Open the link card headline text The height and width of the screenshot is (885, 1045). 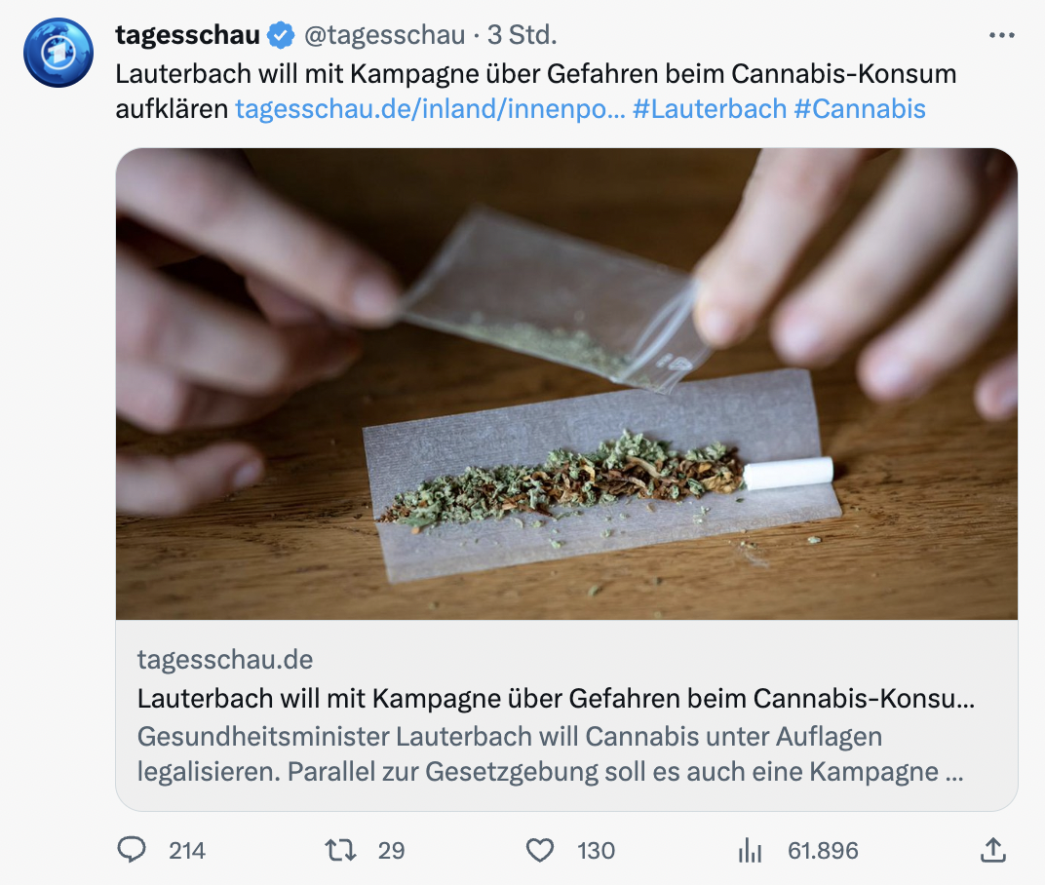556,699
